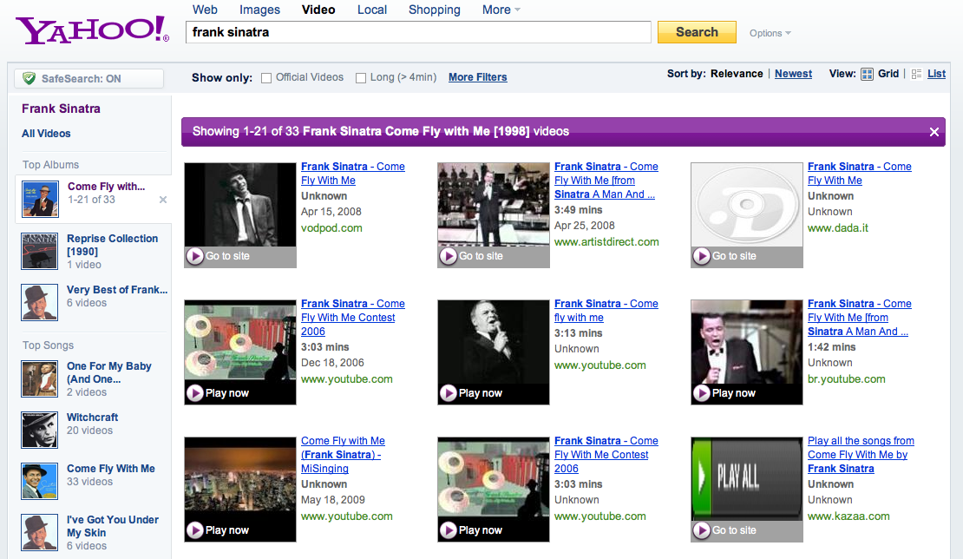The height and width of the screenshot is (559, 963).
Task: Click the '20 videos' count under Witchcraft
Action: point(89,431)
